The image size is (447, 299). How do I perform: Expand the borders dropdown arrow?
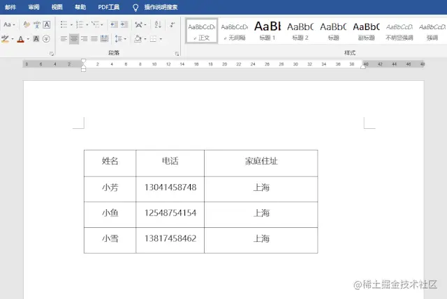coord(161,39)
